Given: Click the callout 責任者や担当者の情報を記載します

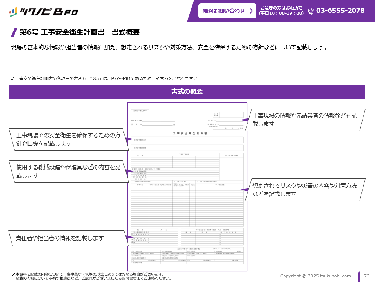Looking at the screenshot, I should (x=69, y=238).
